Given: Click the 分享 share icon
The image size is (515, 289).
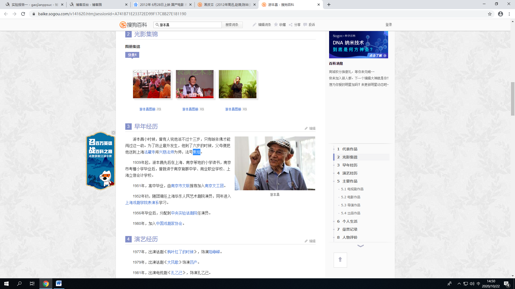Looking at the screenshot, I should [x=290, y=25].
